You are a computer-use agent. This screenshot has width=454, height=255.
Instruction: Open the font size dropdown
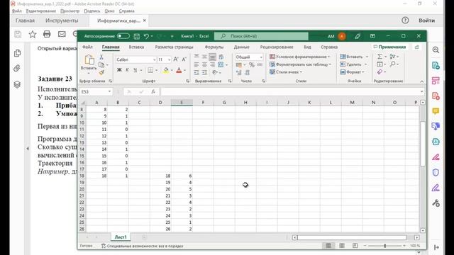click(169, 59)
